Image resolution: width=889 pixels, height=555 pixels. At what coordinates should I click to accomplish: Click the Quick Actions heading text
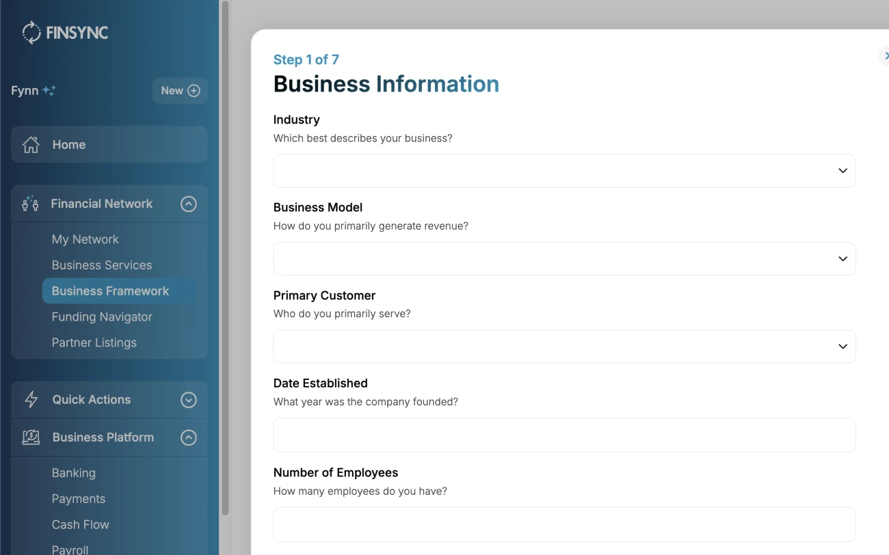pyautogui.click(x=92, y=400)
